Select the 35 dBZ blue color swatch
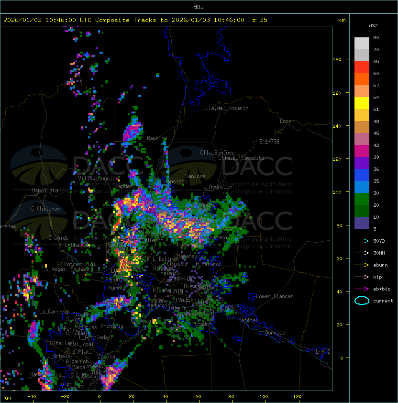This screenshot has width=398, height=403. tap(362, 187)
